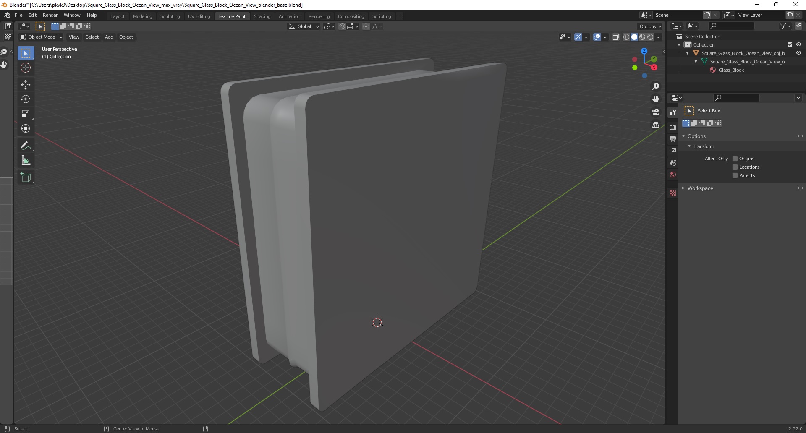Open the World properties tab with the globe icon
This screenshot has height=433, width=806.
click(673, 175)
